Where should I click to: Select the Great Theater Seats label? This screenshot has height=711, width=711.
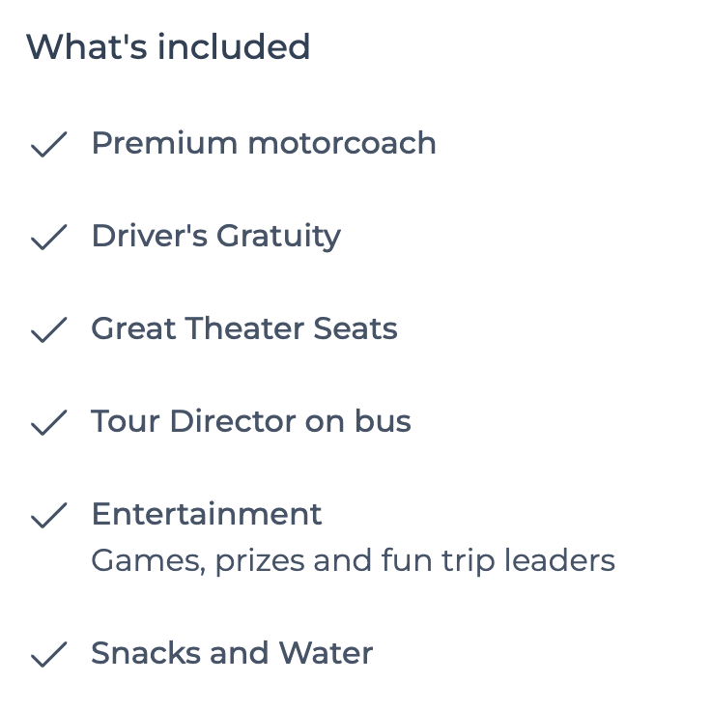click(x=244, y=328)
